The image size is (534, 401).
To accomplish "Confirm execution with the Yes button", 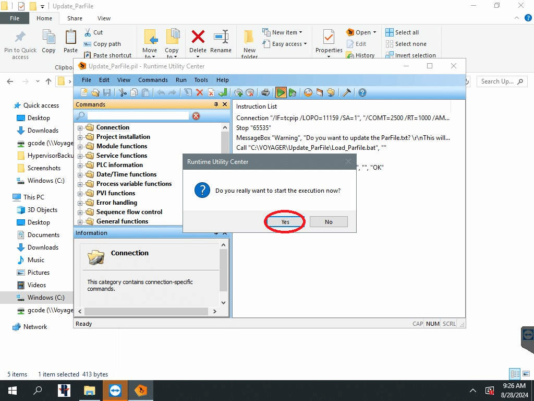I will (x=285, y=222).
